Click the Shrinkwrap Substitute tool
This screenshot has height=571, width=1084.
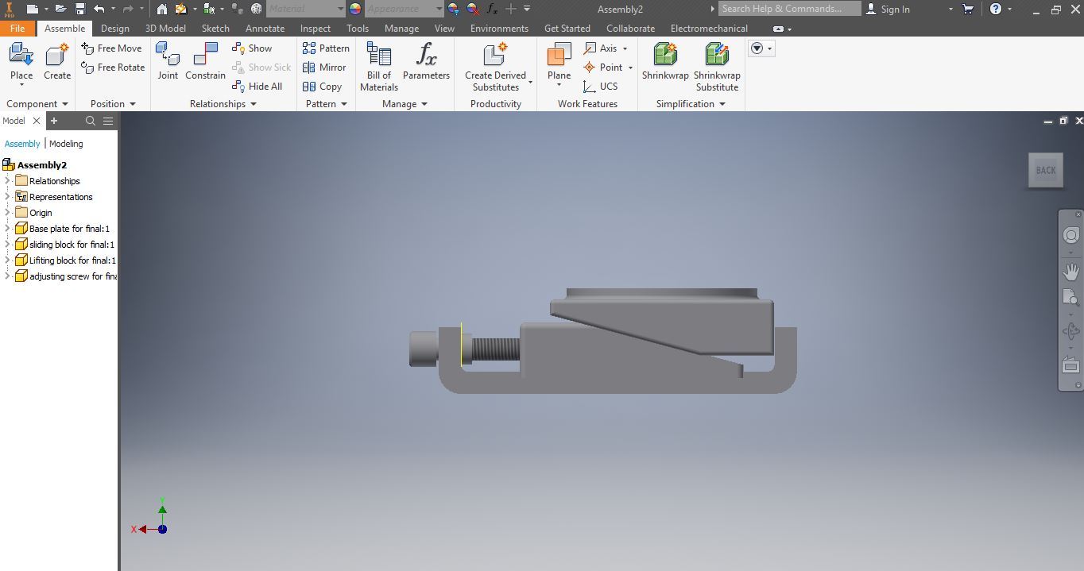pos(717,67)
